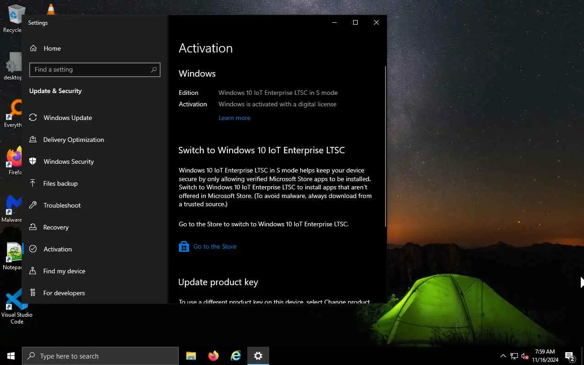This screenshot has height=365, width=584.
Task: Click the Update product key heading
Action: [218, 282]
